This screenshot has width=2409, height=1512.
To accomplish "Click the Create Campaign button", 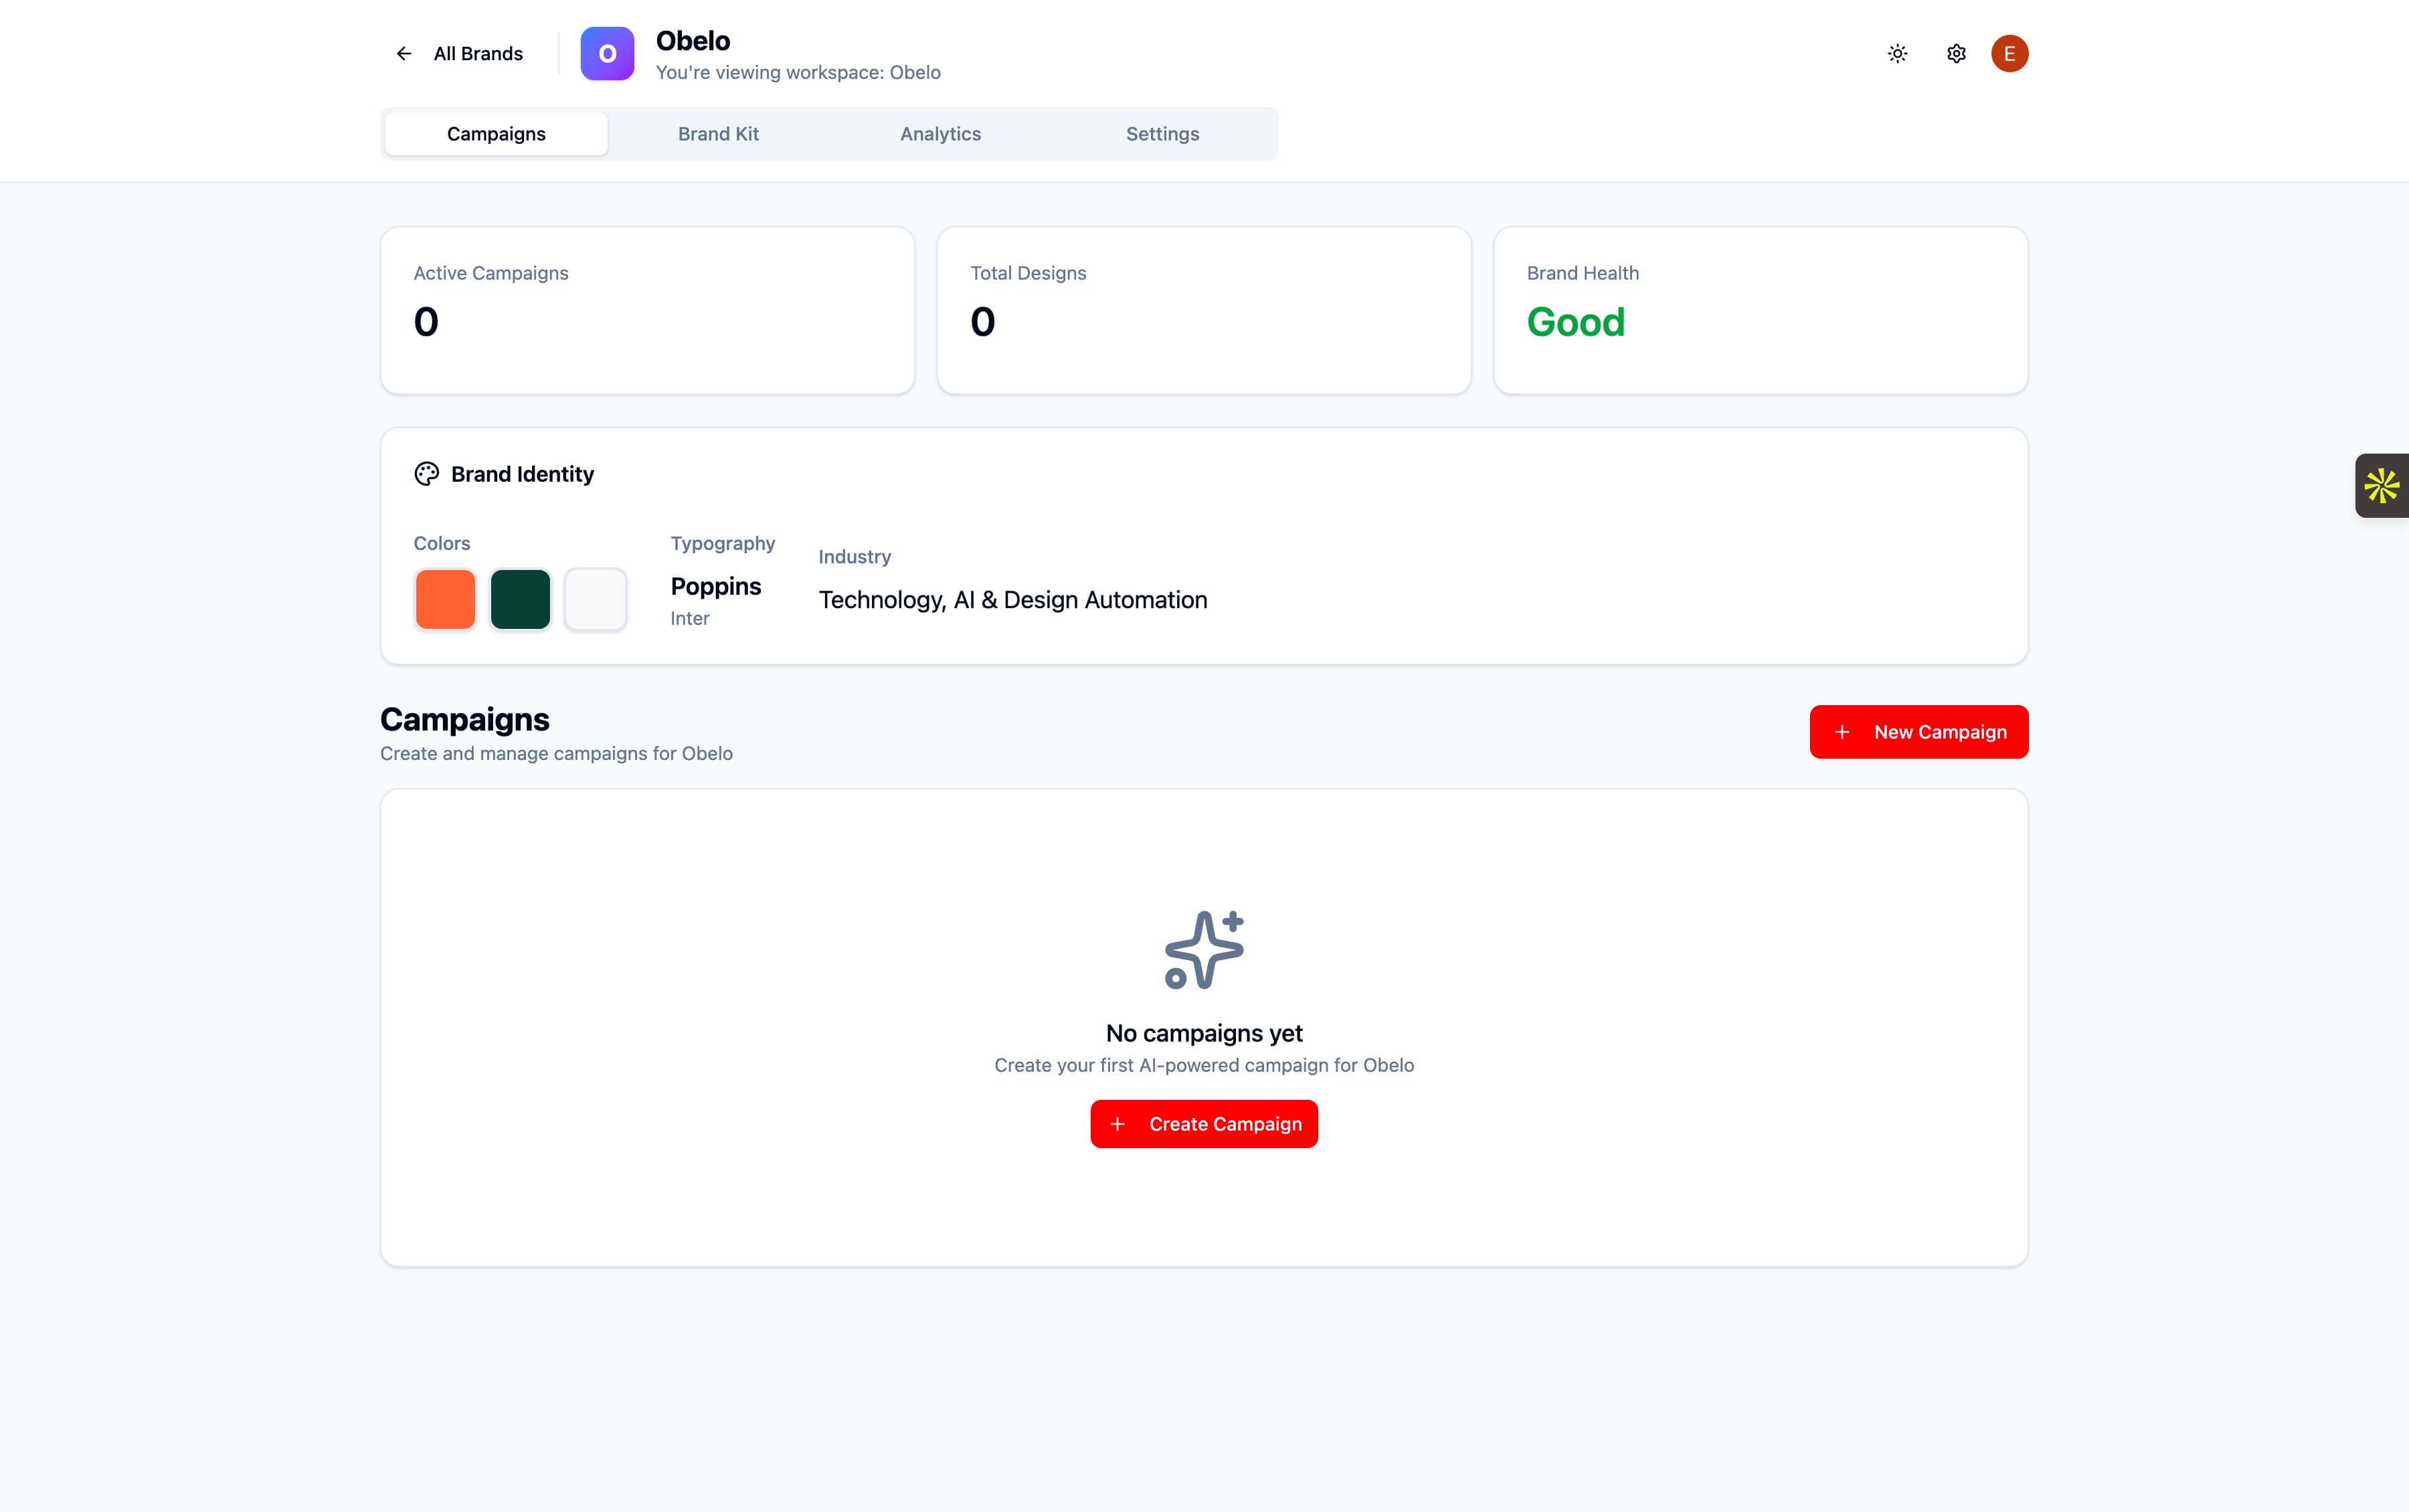I will 1204,1124.
